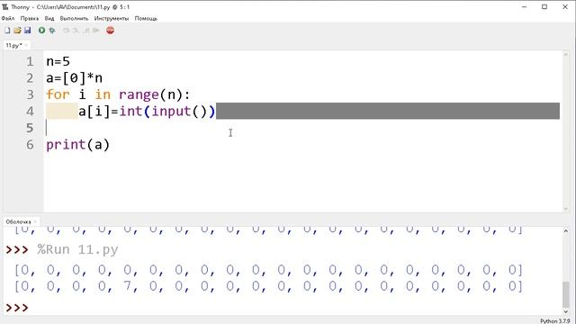Open a file with the folder icon

pyautogui.click(x=17, y=31)
